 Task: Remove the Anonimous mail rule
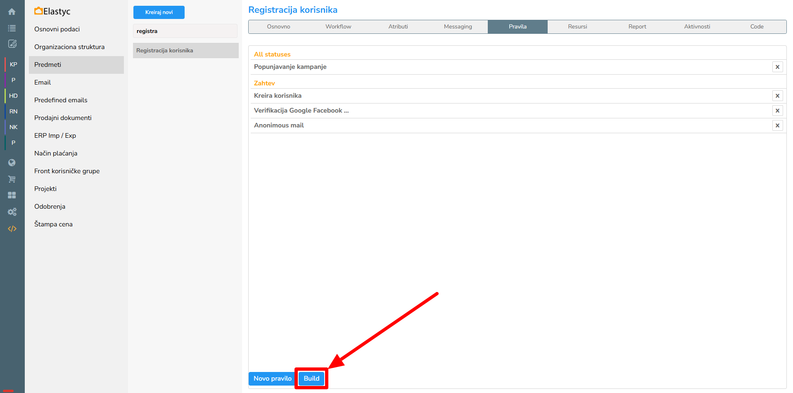(777, 125)
